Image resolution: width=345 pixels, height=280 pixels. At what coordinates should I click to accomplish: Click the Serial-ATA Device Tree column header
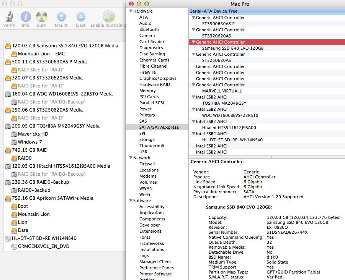click(x=267, y=11)
